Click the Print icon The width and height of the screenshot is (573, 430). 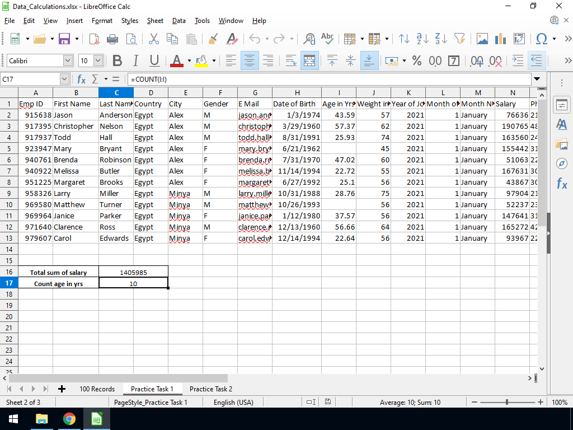coord(112,39)
